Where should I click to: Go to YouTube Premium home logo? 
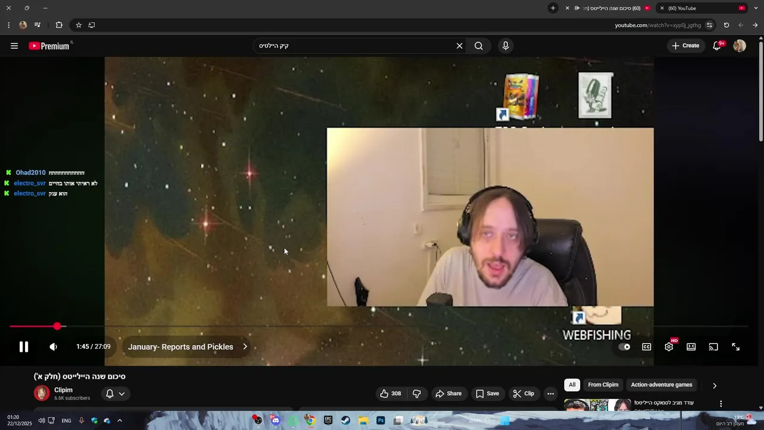[x=50, y=46]
